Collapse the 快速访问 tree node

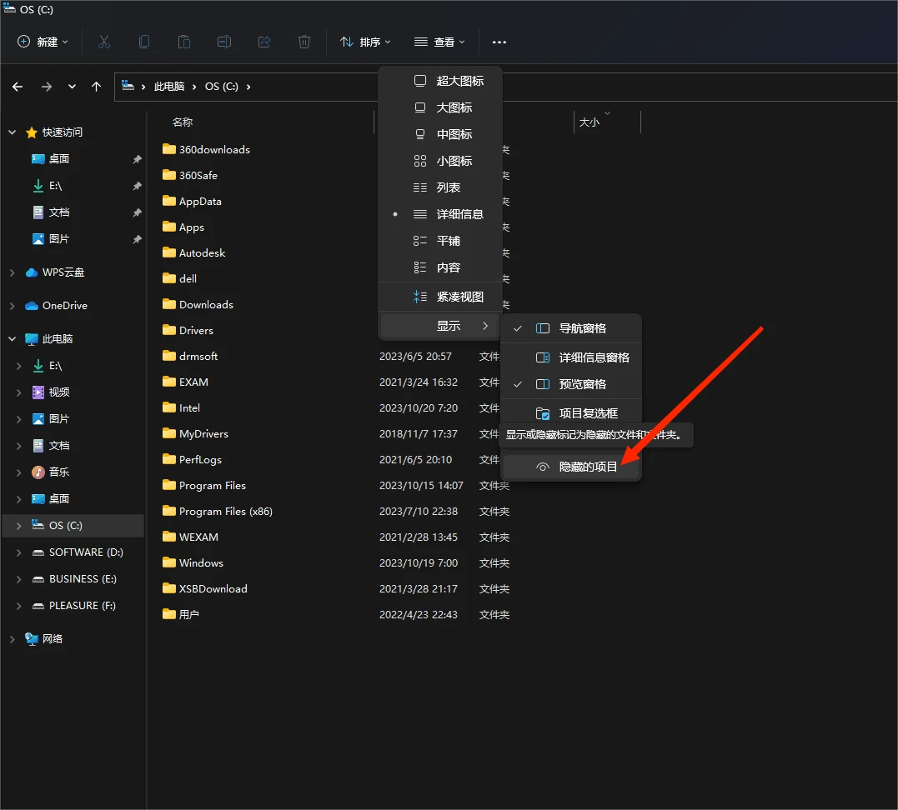[12, 132]
